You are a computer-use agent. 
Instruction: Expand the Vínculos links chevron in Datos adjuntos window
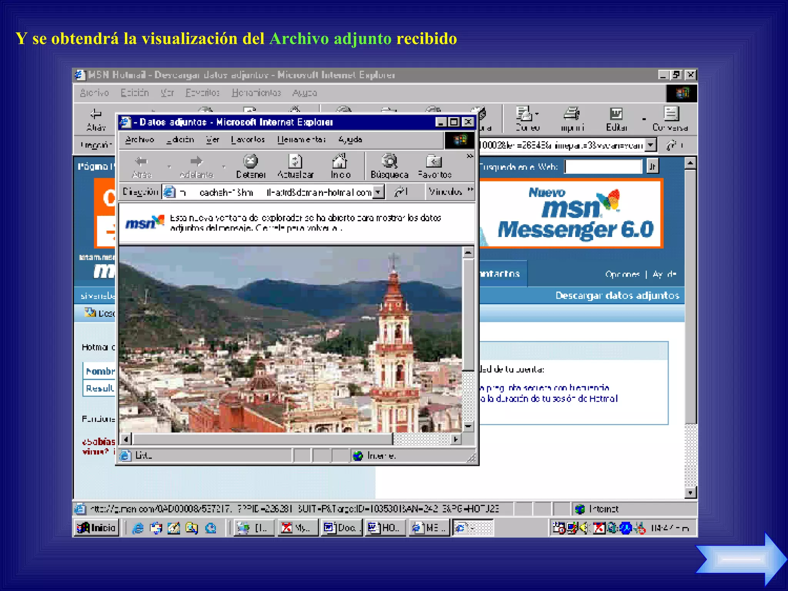pyautogui.click(x=471, y=189)
